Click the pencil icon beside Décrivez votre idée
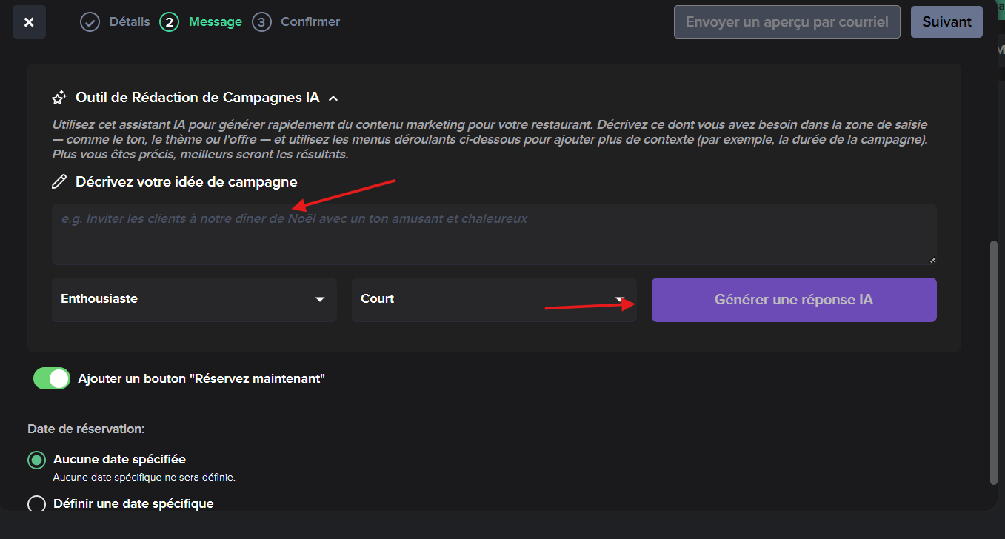 59,182
